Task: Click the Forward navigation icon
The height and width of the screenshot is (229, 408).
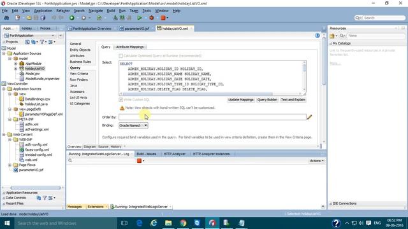Action: pos(84,18)
